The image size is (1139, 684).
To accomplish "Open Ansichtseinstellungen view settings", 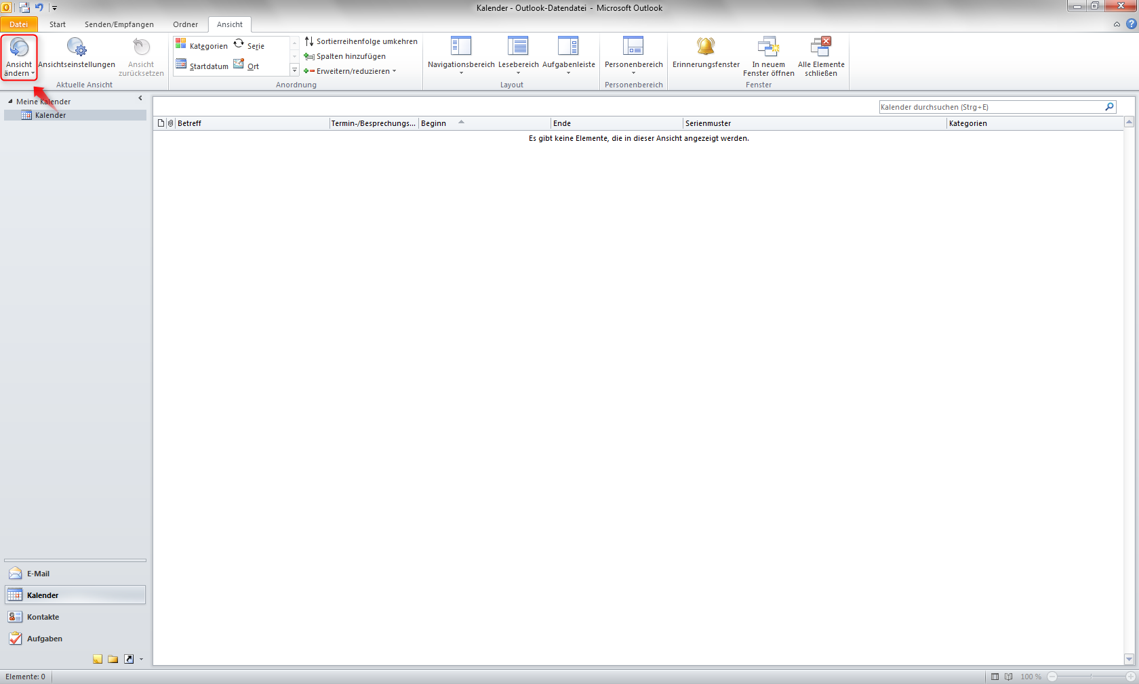I will coord(77,54).
